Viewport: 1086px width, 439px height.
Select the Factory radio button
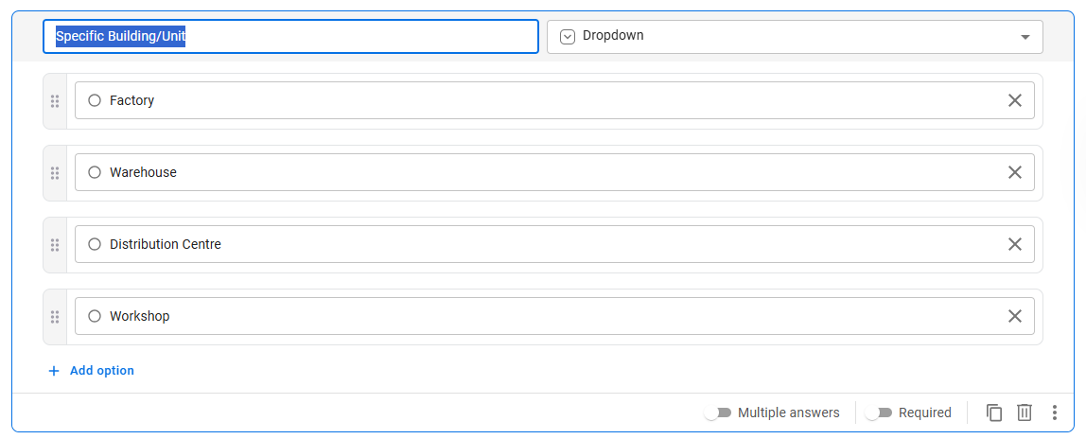click(x=95, y=100)
